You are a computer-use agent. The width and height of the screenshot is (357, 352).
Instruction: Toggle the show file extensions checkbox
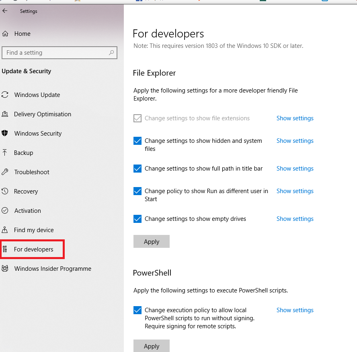coord(137,118)
